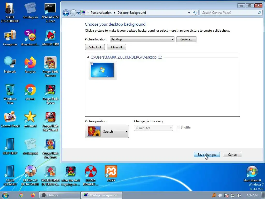This screenshot has height=199, width=265.
Task: Select the Desktop Background taskbar button
Action: tap(101, 195)
